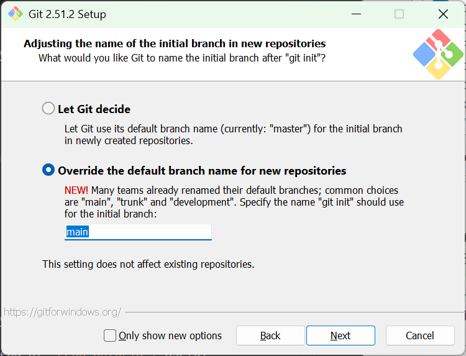
Task: Click the "What would you like Git" subtitle
Action: tap(182, 58)
